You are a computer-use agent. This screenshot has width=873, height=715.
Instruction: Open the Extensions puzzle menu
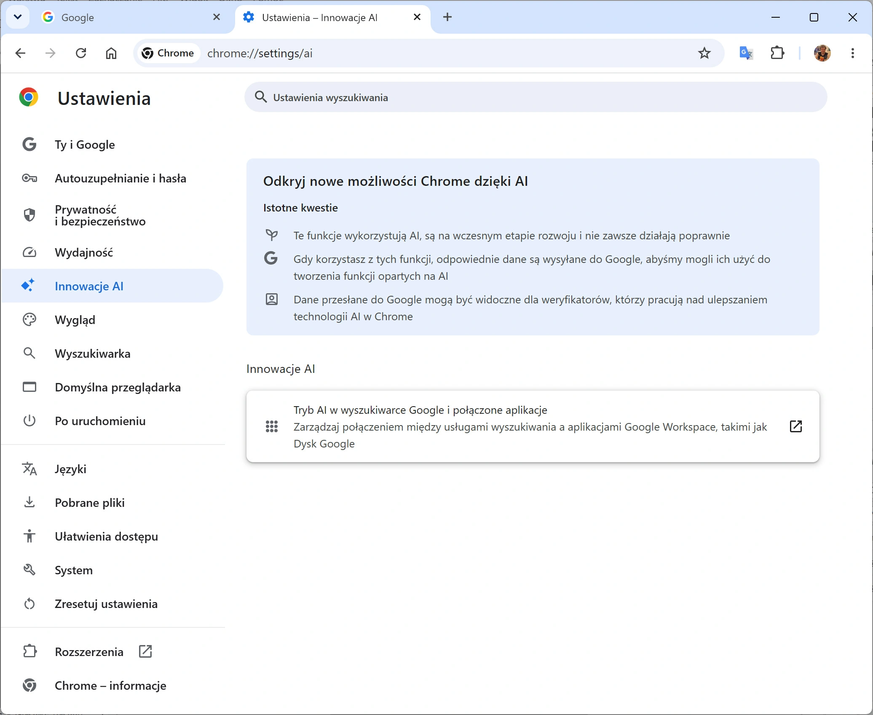[x=777, y=53]
